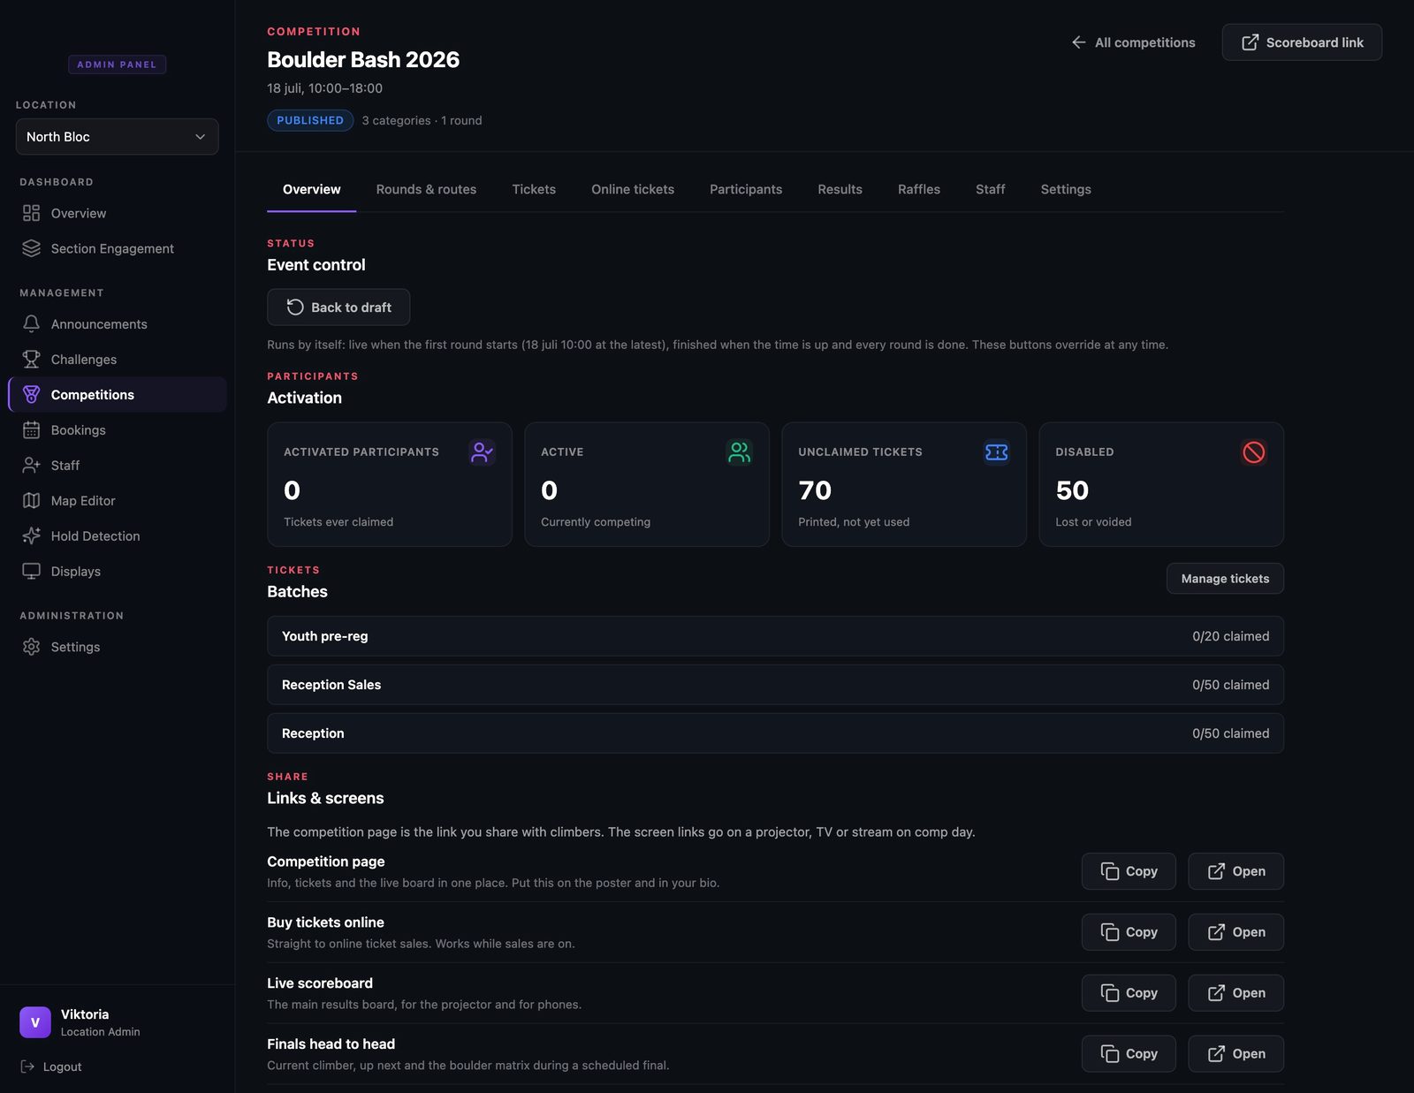Click the external-link icon in Scoreboard link

[1251, 42]
